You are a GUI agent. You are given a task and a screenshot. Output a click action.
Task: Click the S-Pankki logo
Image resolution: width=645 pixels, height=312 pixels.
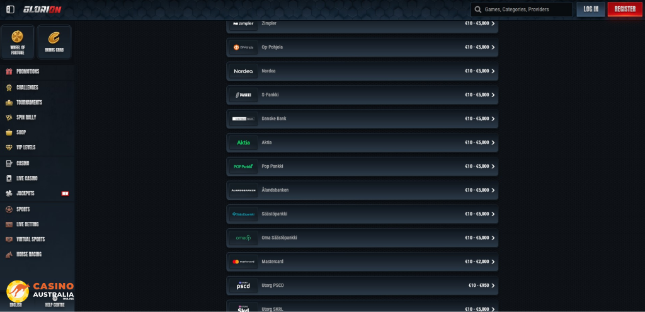(244, 95)
